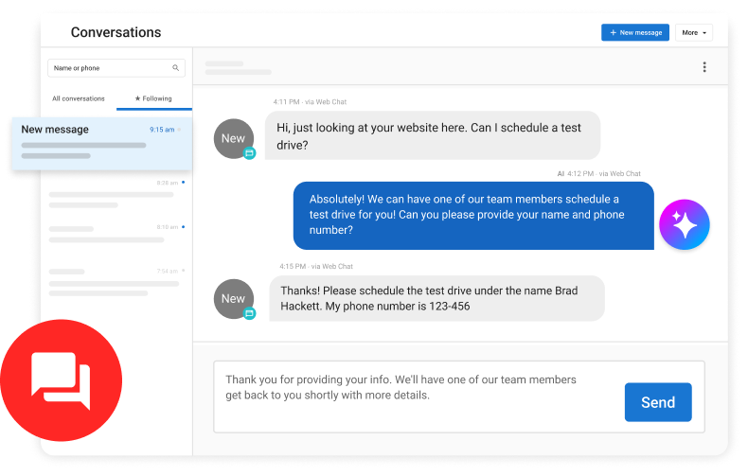748x476 pixels.
Task: Click web chat badge on second avatar
Action: click(250, 312)
